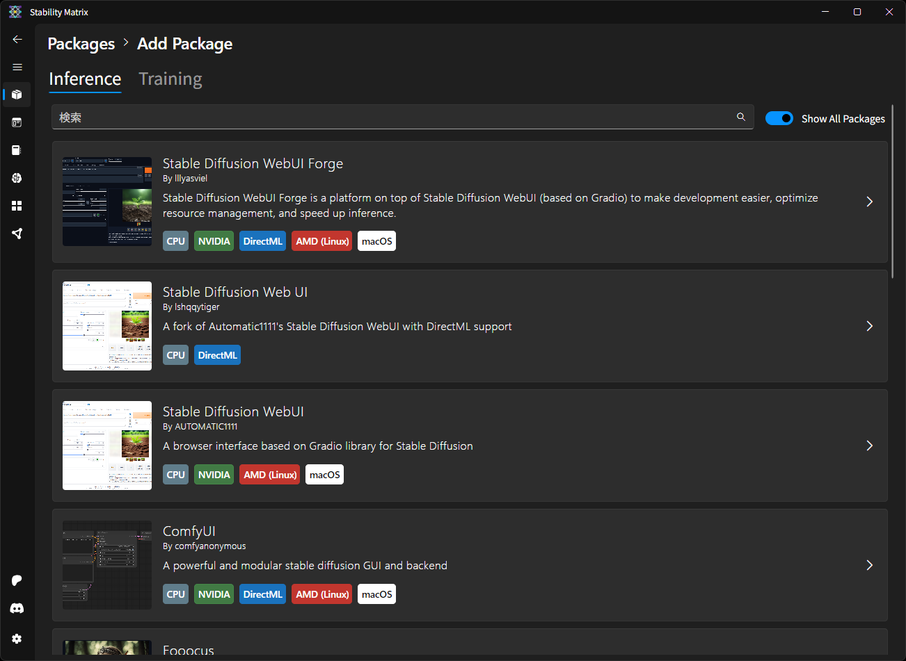Image resolution: width=906 pixels, height=661 pixels.
Task: Click the magnifier icon in search box
Action: [741, 117]
